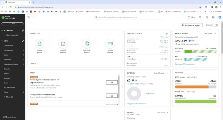Screen dimensions: 223x120
Task: Open the Expenses Last 30 days dropdown
Action: 161,73
